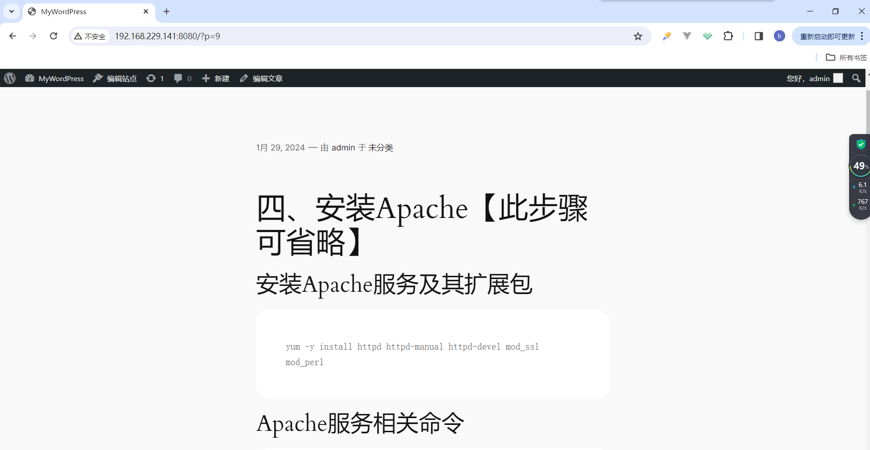Click the WordPress logo in admin bar
The width and height of the screenshot is (870, 450).
click(x=10, y=78)
